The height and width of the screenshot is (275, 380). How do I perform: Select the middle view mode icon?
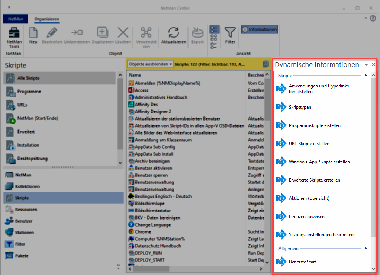tap(214, 38)
